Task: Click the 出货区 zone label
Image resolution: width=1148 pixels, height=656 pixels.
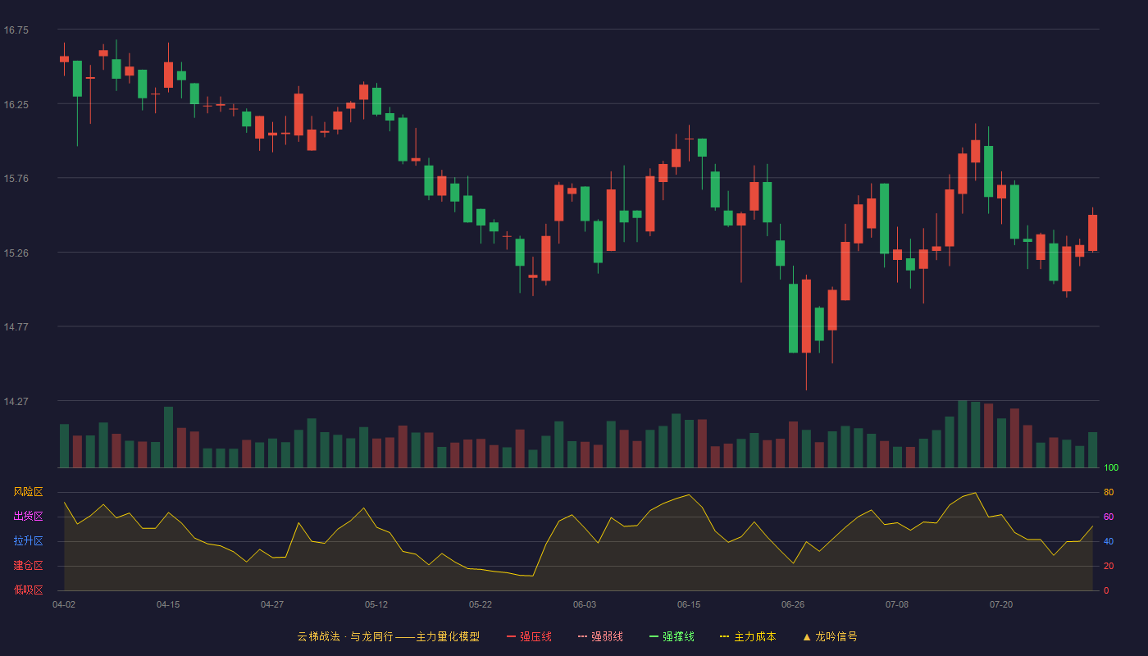Action: click(x=28, y=517)
